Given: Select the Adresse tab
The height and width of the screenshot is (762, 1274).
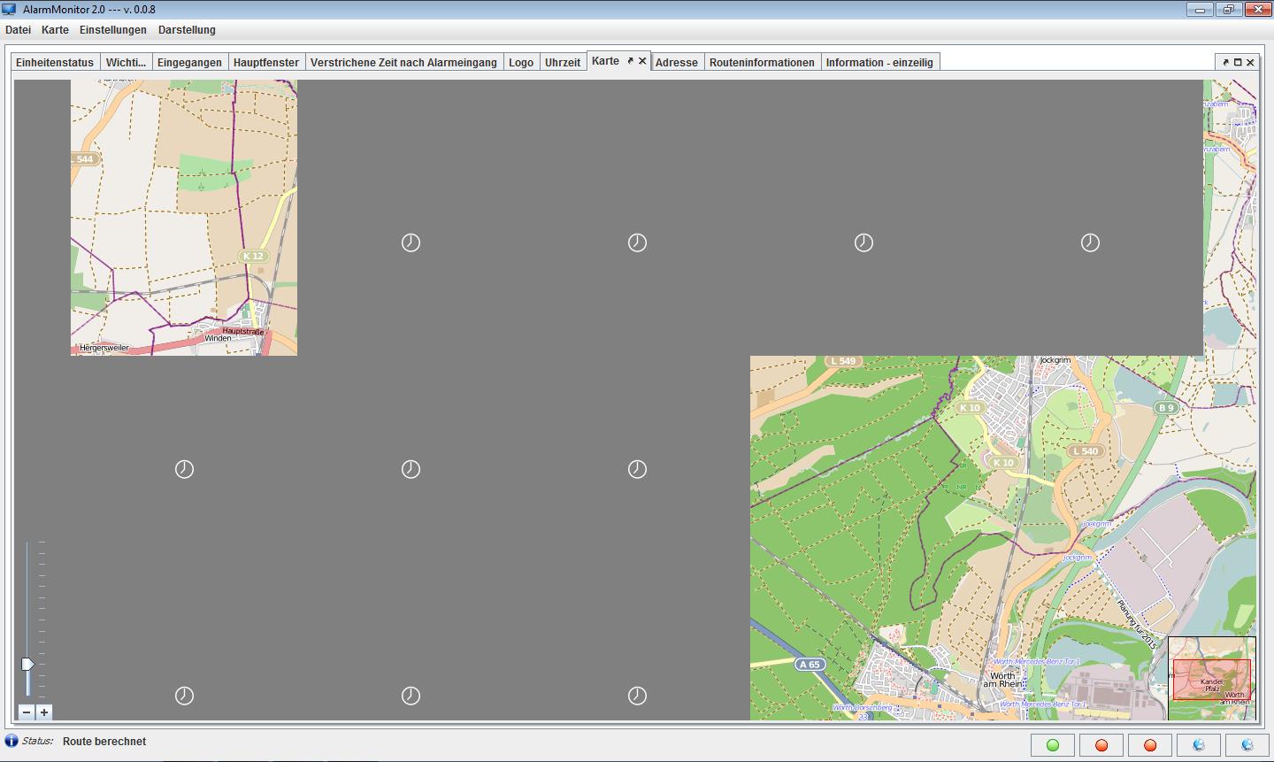Looking at the screenshot, I should pos(676,63).
